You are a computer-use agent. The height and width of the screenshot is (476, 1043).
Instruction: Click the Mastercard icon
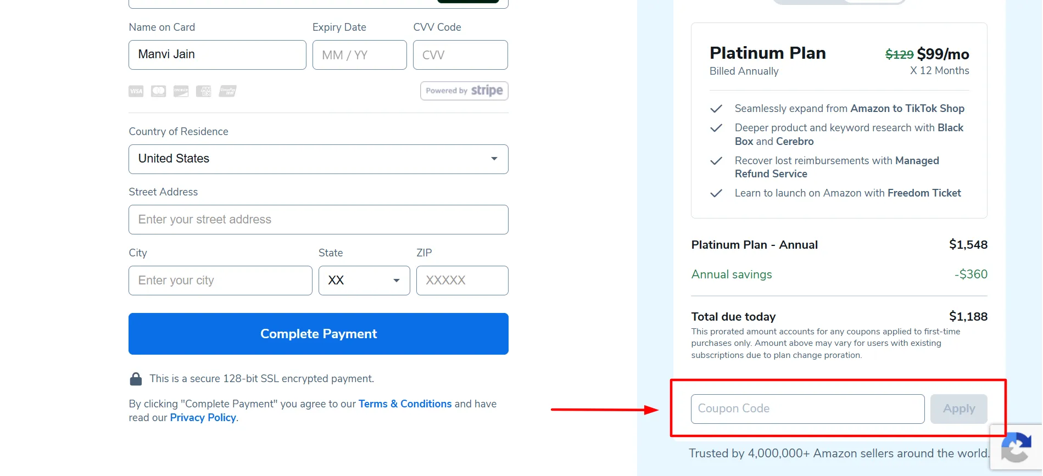159,91
